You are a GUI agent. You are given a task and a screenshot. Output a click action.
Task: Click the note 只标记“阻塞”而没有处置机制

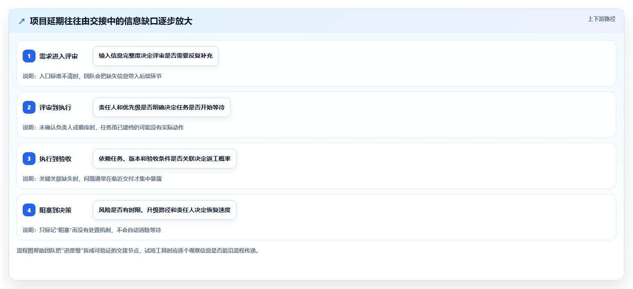[x=92, y=230]
